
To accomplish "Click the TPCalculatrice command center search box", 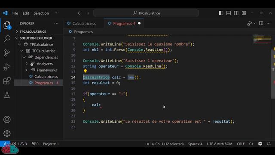I will (146, 13).
